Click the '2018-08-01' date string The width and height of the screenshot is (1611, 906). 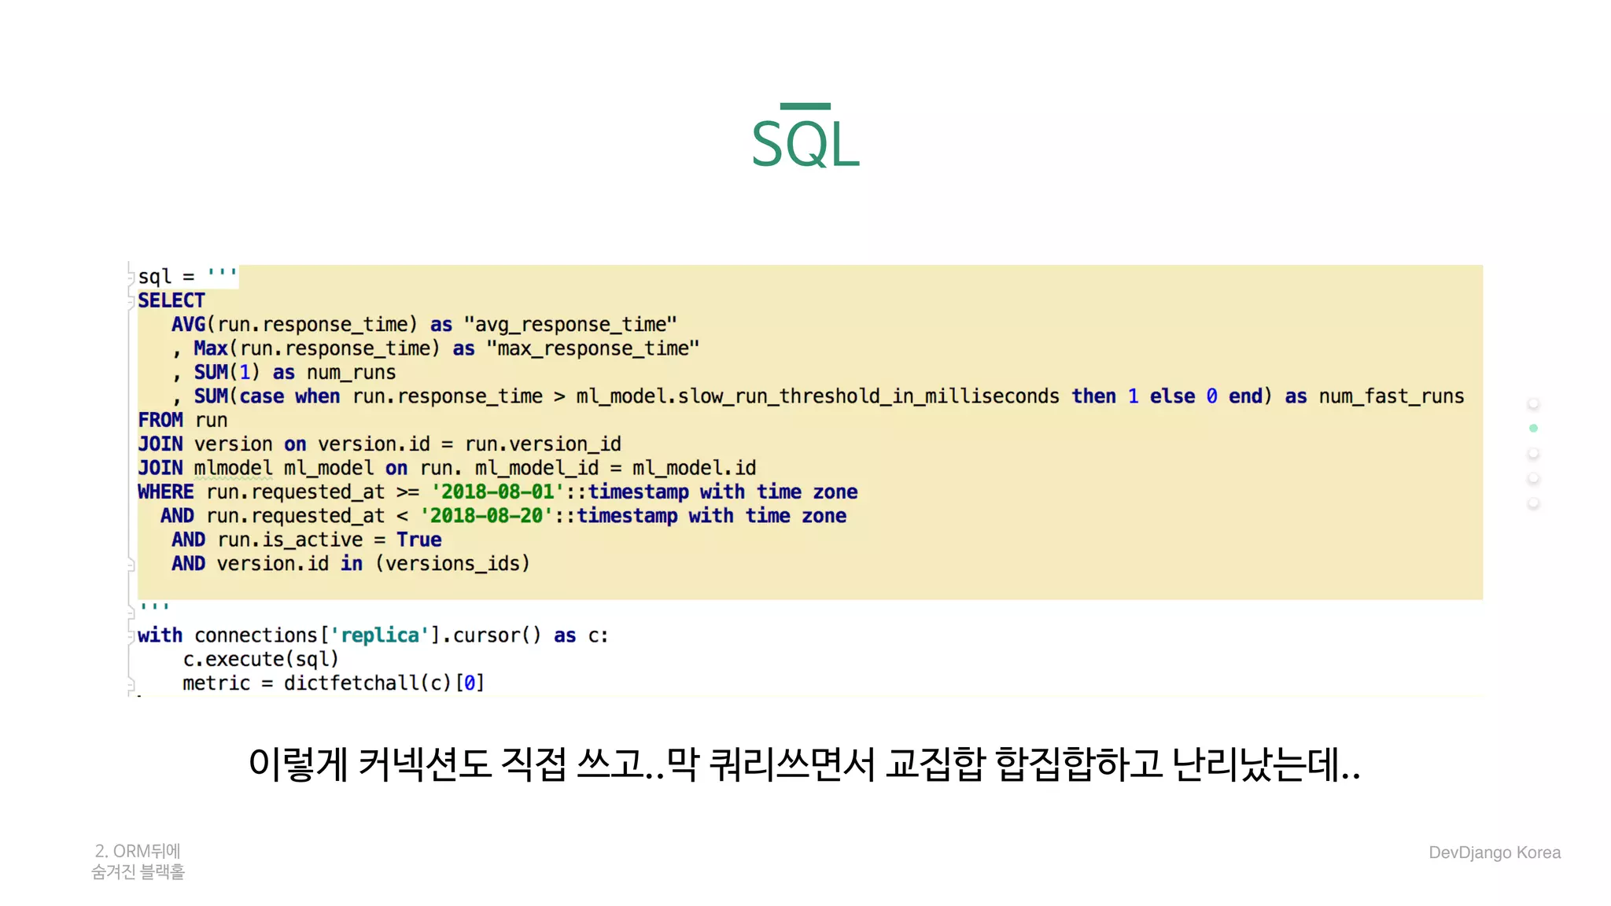[x=497, y=492]
